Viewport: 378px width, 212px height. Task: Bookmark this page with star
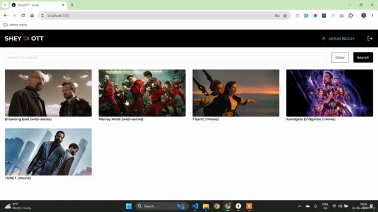click(x=285, y=16)
